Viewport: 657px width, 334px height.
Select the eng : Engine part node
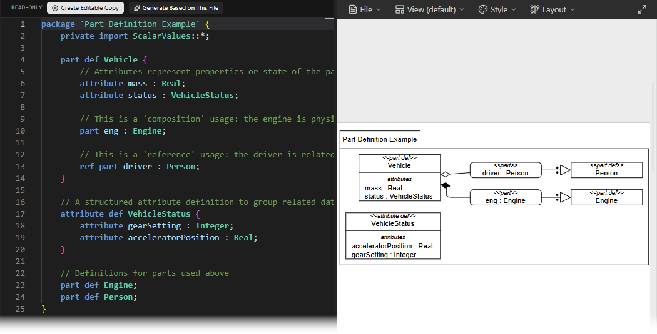coord(505,197)
